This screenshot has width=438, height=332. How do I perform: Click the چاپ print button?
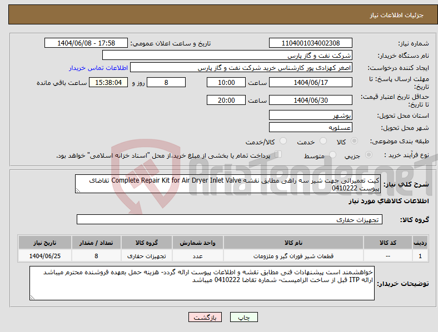coord(244,317)
